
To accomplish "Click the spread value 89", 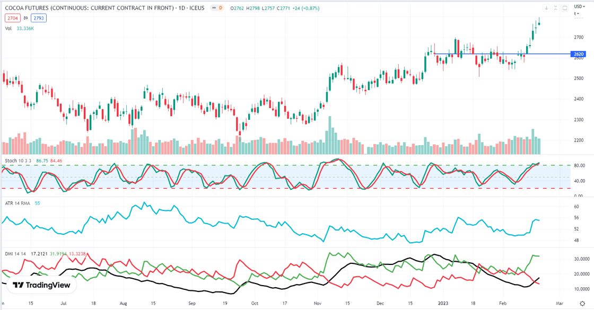I will [26, 18].
